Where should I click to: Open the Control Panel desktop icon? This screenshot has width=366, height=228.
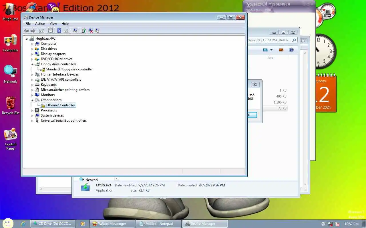[10, 139]
